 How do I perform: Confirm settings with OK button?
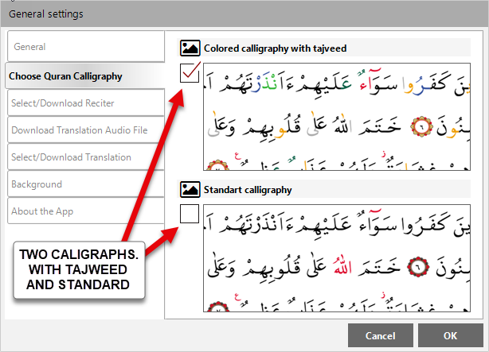click(450, 335)
